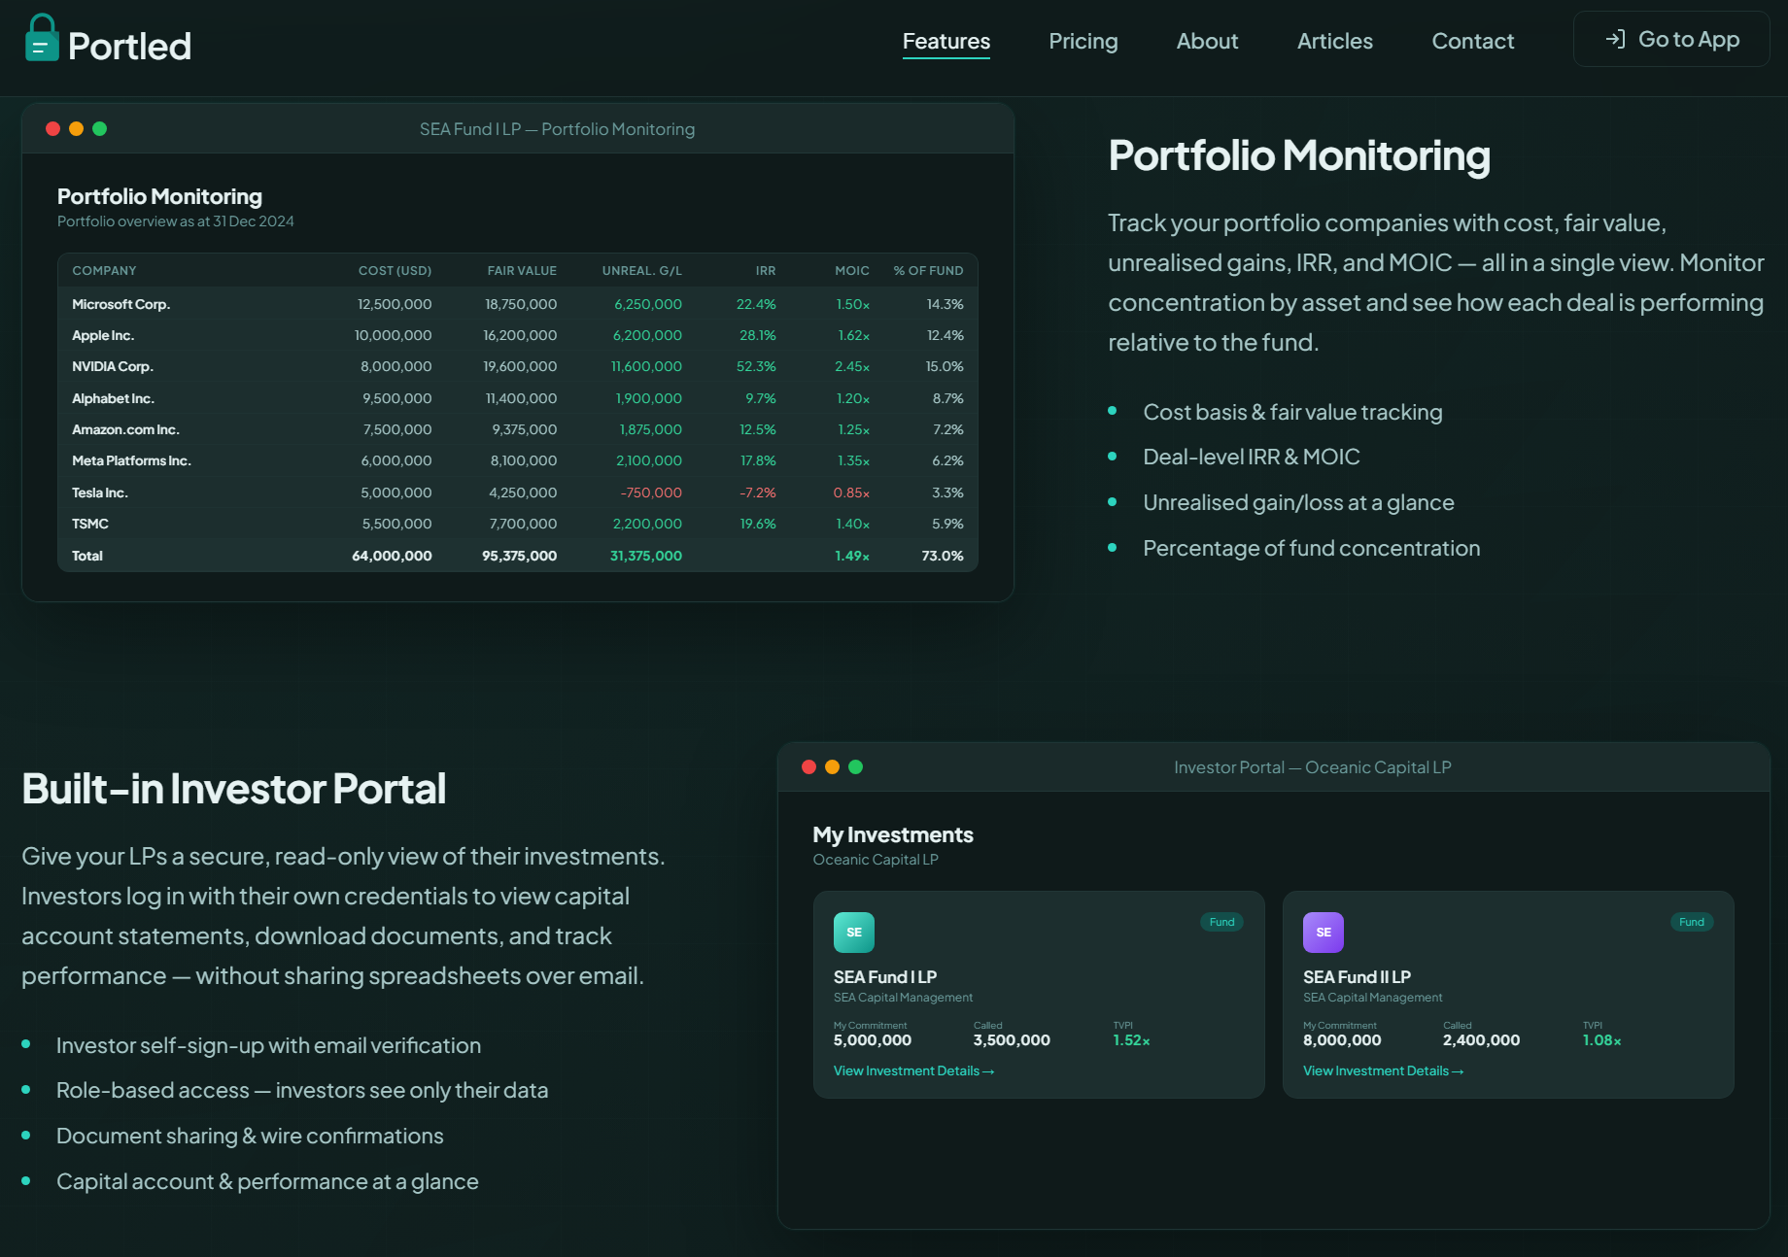Select the TSMC row name
1788x1257 pixels.
point(90,524)
